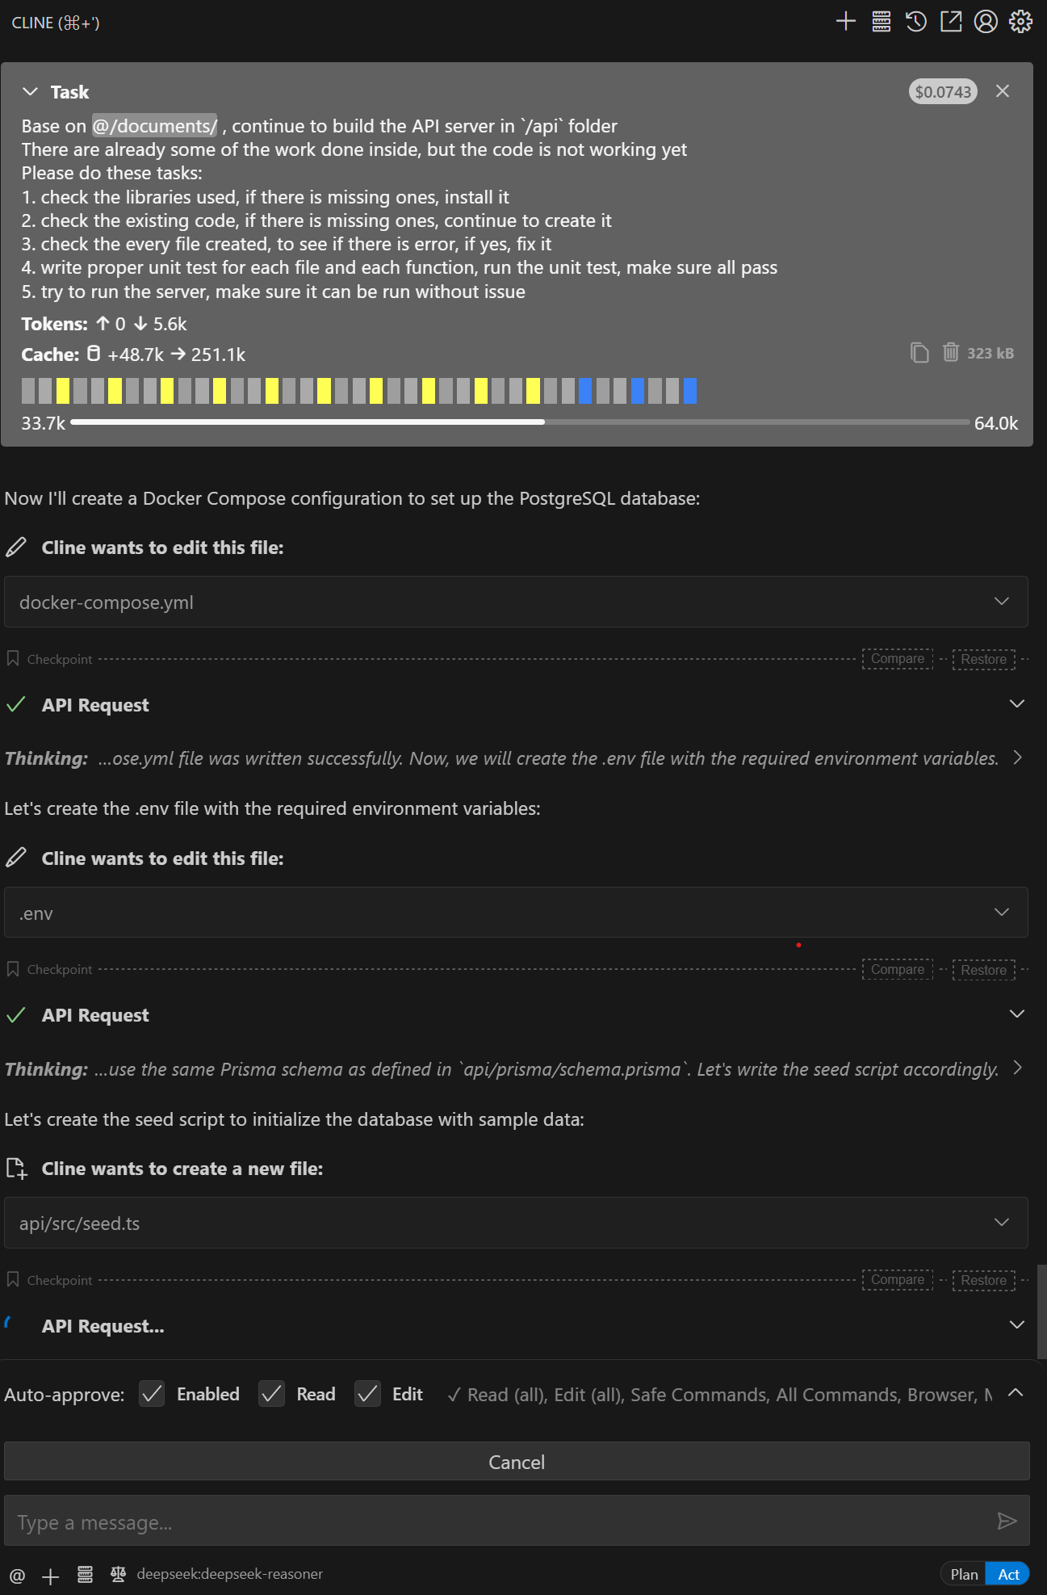Expand the api/src/seed.ts file preview
Viewport: 1047px width, 1595px height.
point(516,1223)
